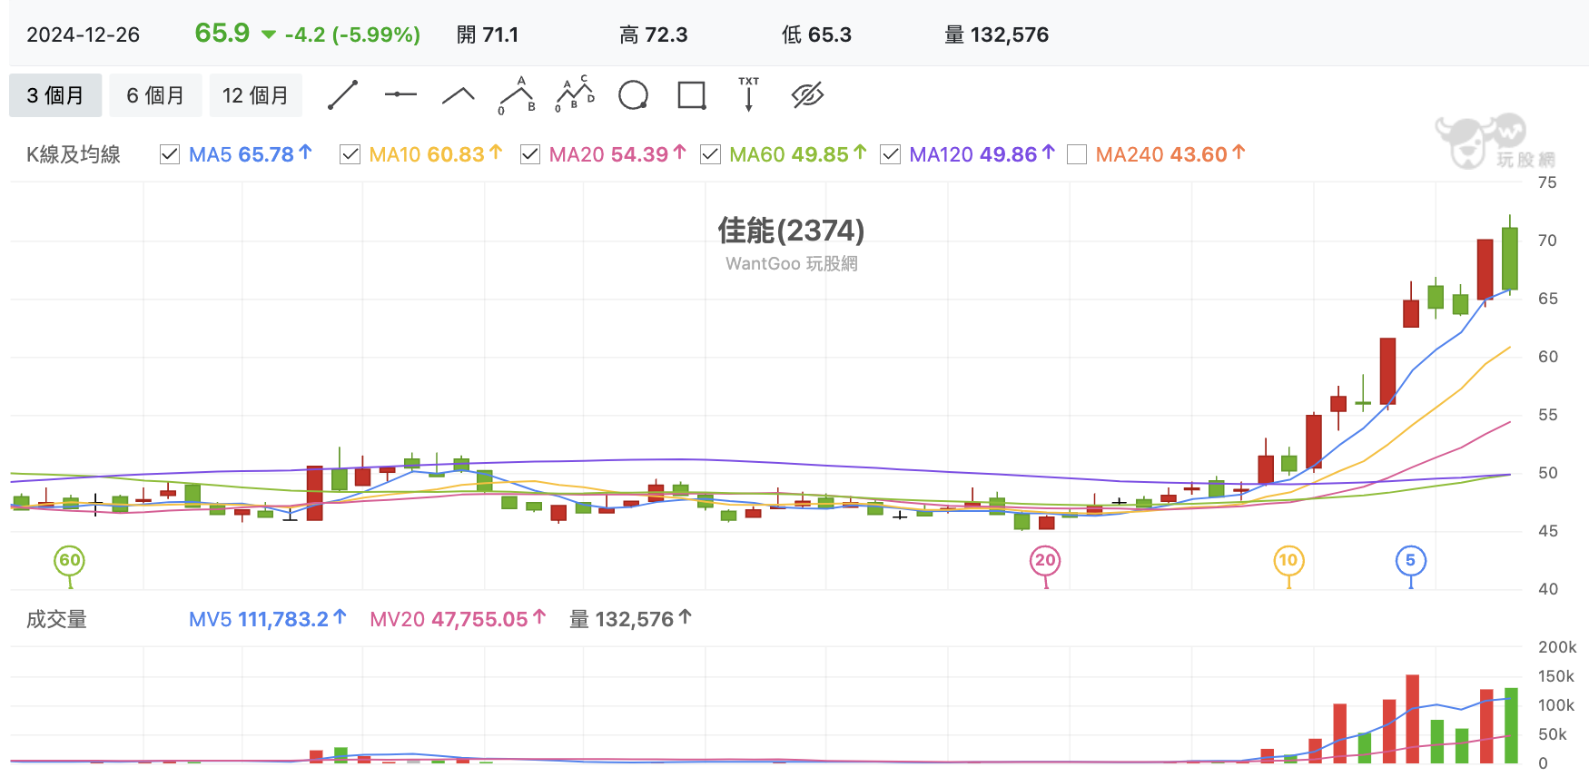Click the last green volume bar
Viewport: 1589px width, 777px height.
coord(1511,725)
